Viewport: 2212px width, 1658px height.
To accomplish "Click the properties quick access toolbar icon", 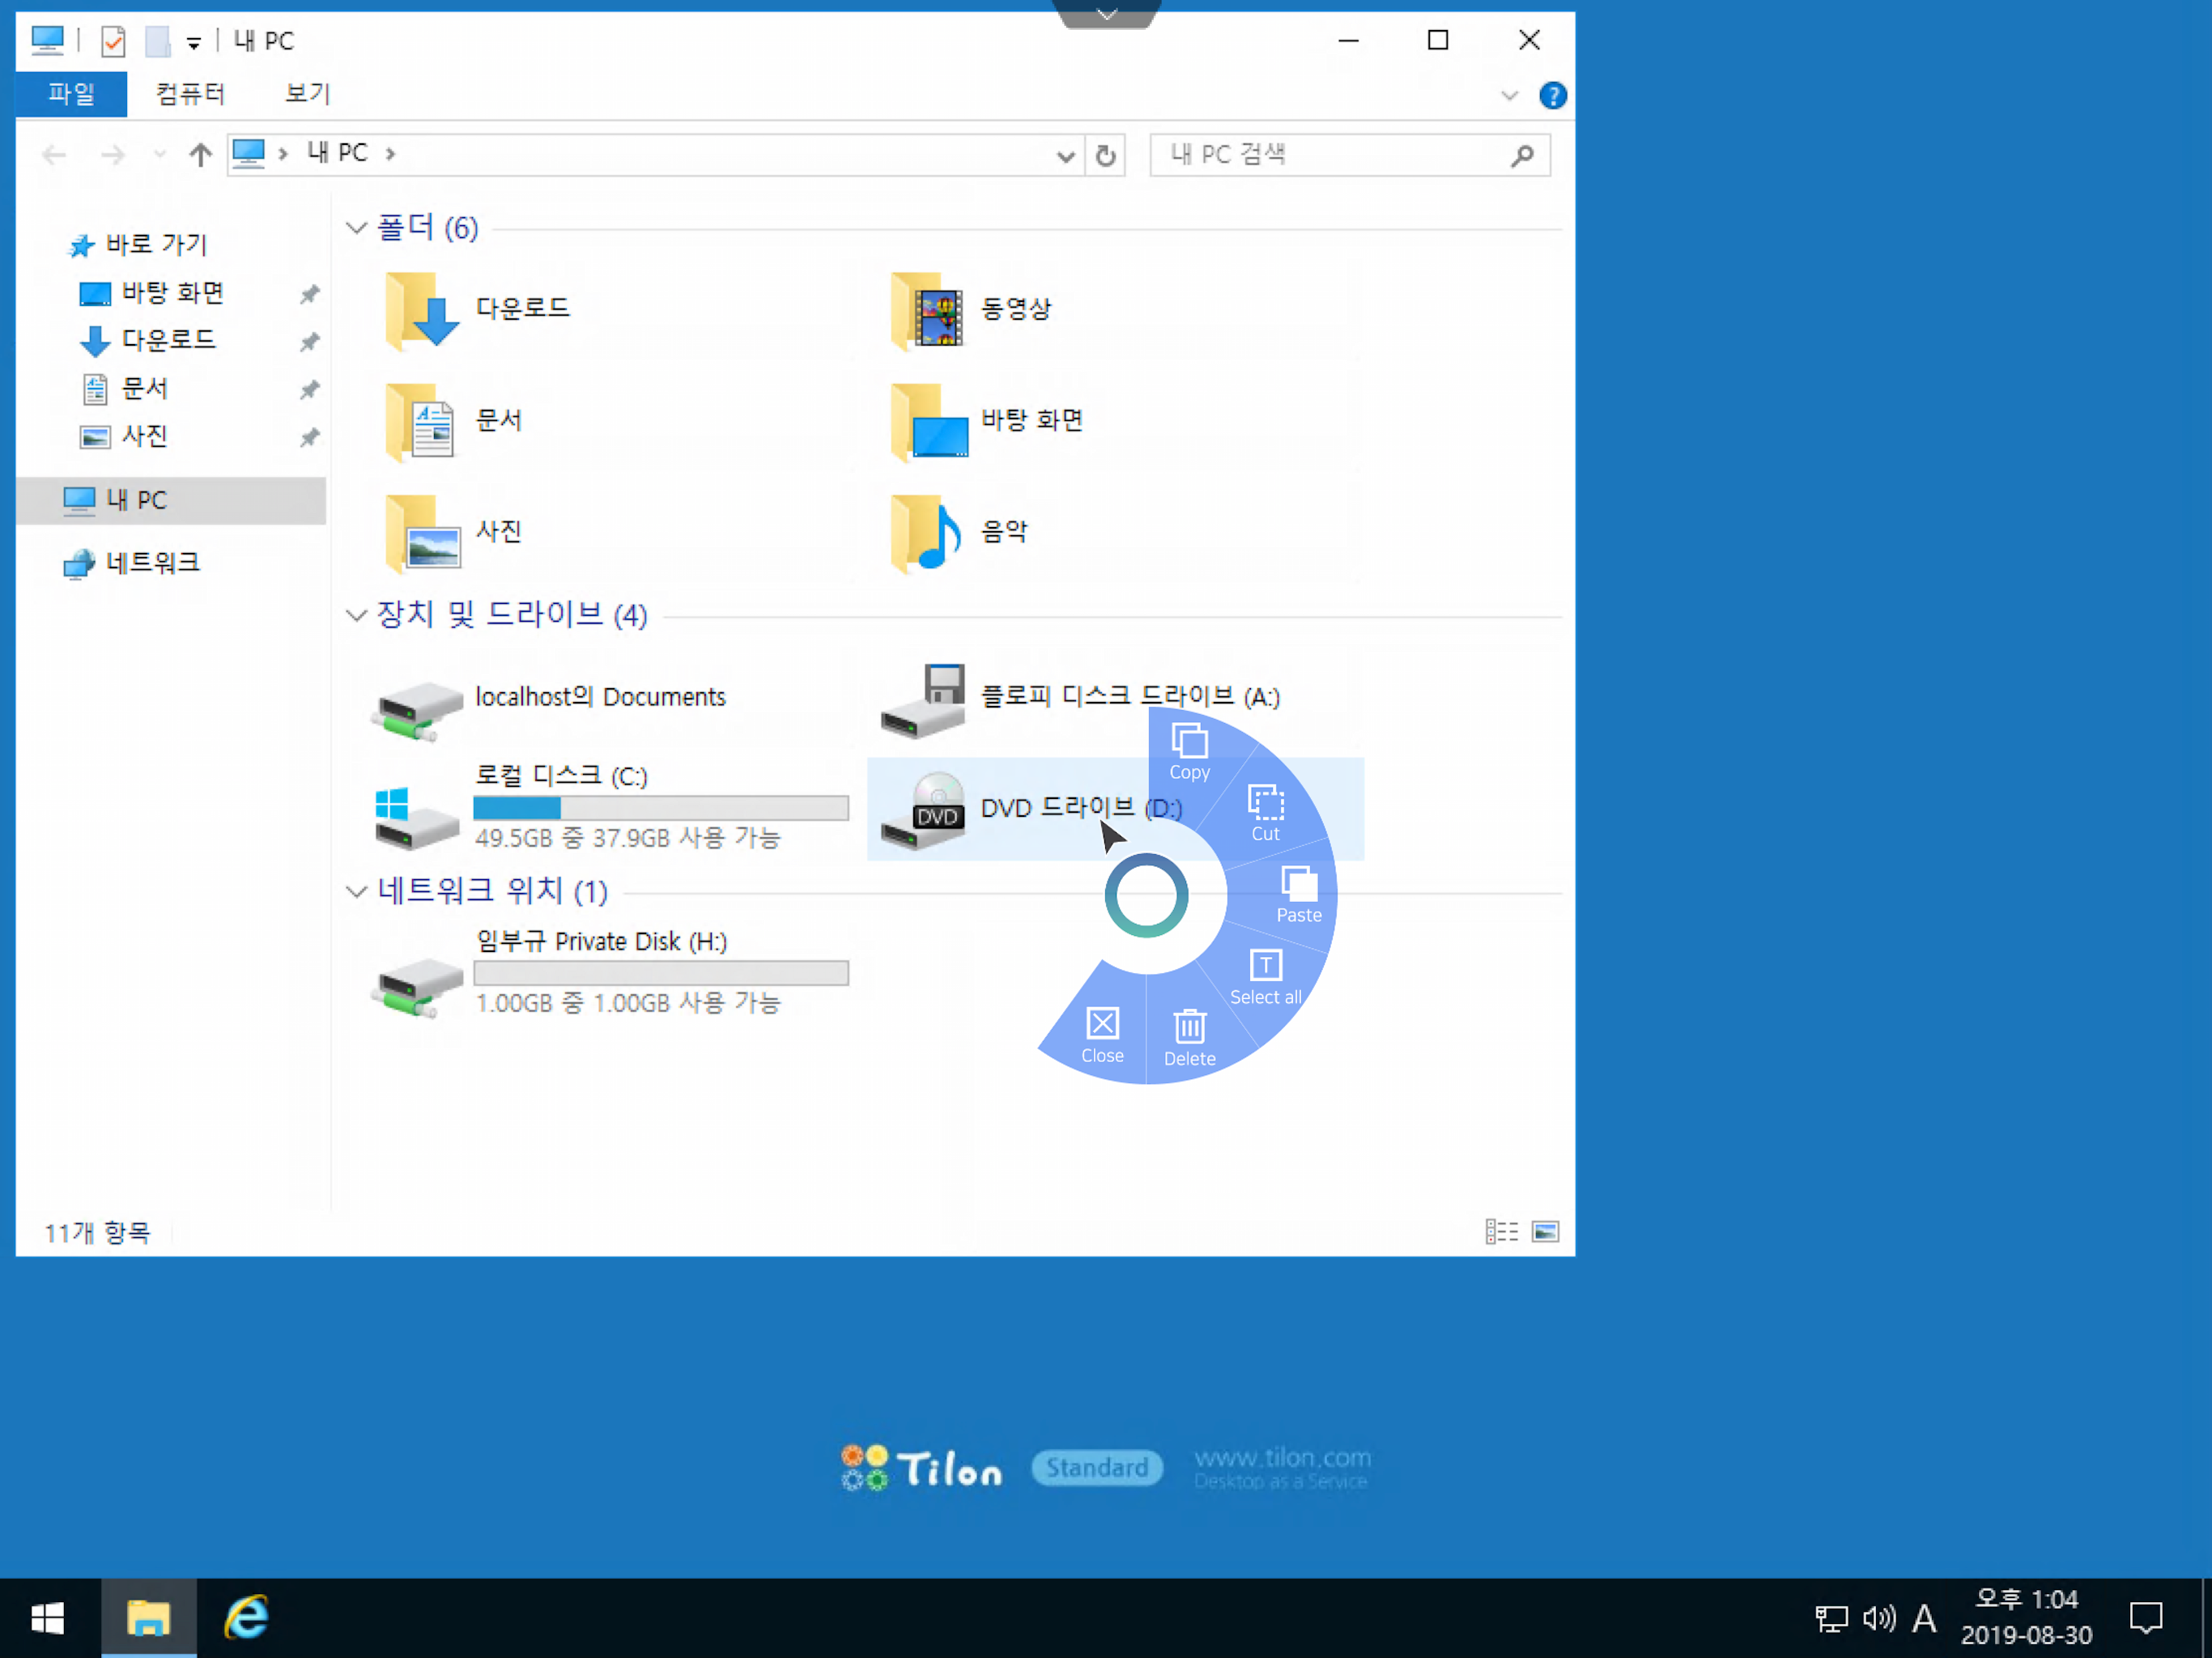I will pyautogui.click(x=113, y=41).
